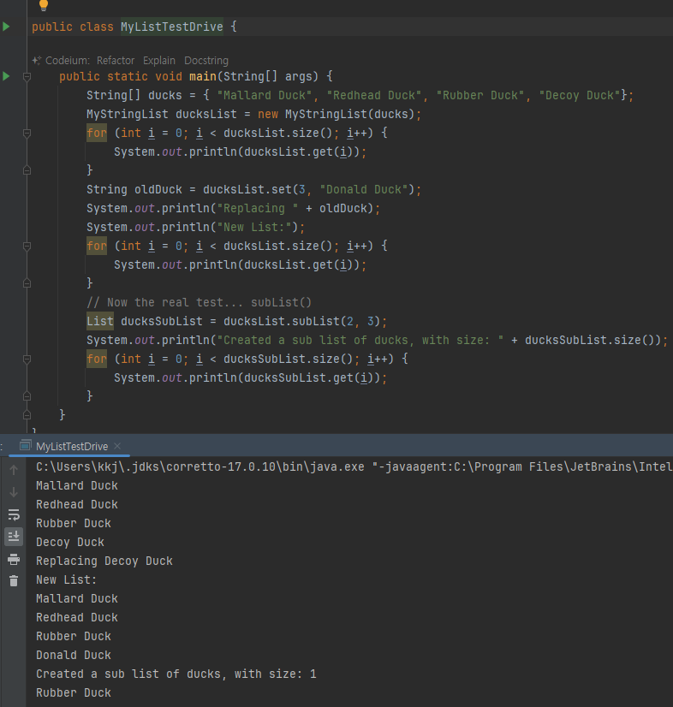Run the MyListTestDrive class via gutter arrow
Viewport: 673px width, 707px height.
point(6,27)
